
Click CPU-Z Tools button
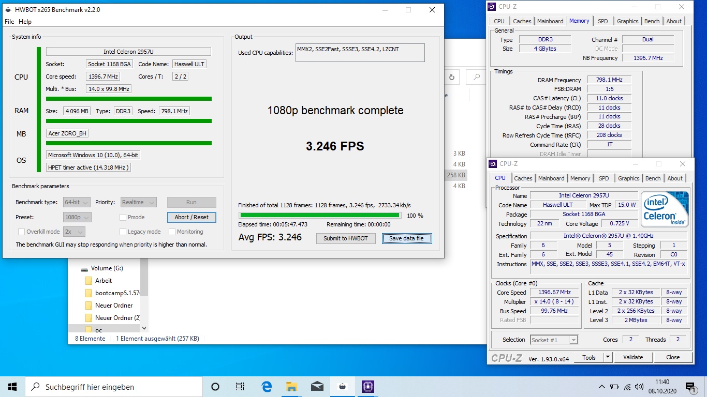[x=589, y=357]
